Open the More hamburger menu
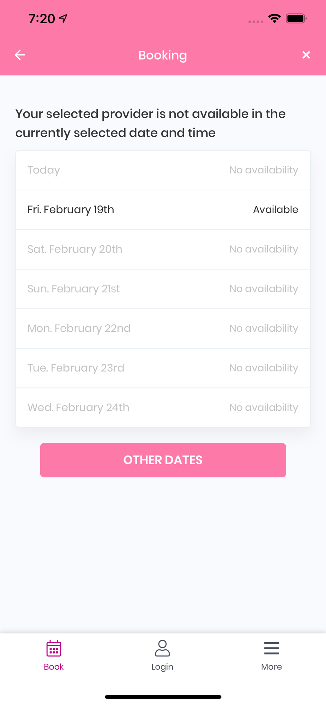326x705 pixels. [x=271, y=655]
